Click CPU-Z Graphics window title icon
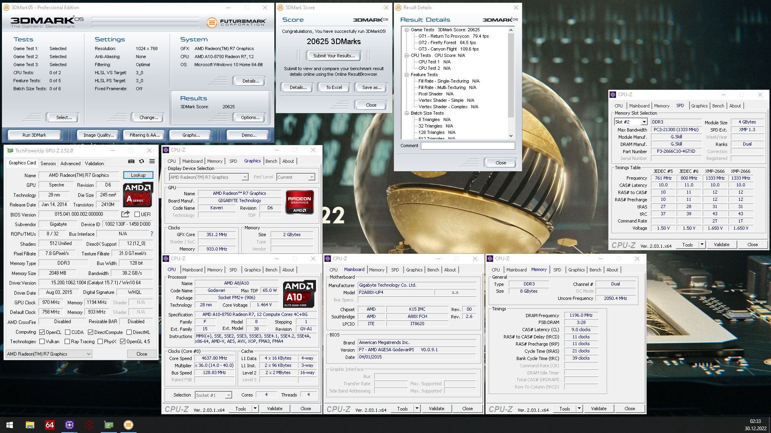The height and width of the screenshot is (433, 771). pos(166,150)
